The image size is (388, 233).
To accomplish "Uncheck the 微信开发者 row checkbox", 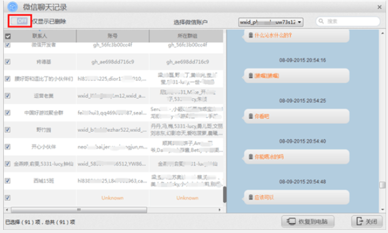I will 8,45.
